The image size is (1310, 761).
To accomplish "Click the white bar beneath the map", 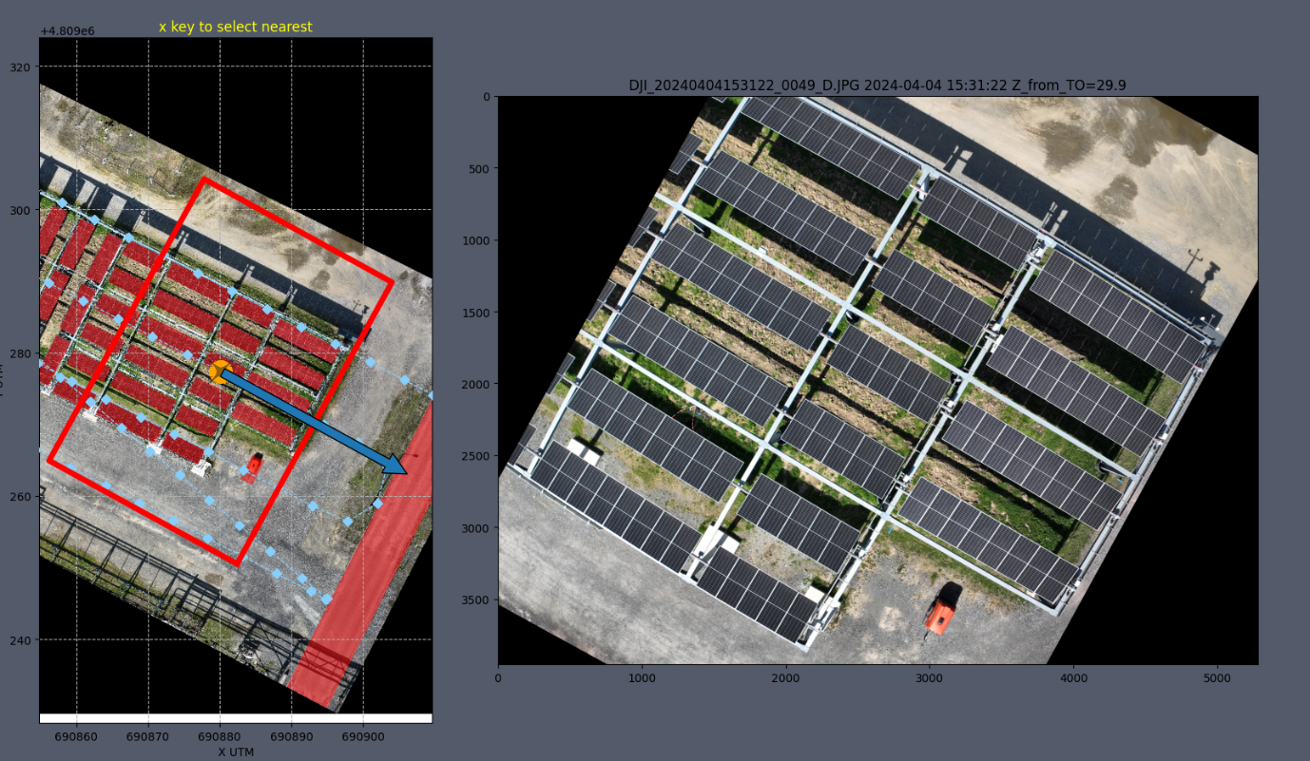I will pos(235,717).
